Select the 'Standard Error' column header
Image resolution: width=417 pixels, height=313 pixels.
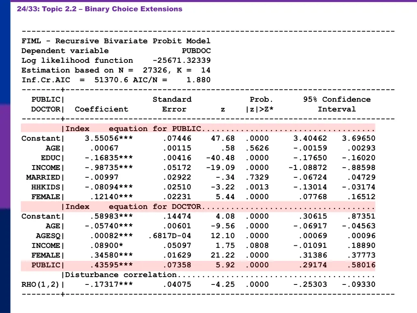172,104
